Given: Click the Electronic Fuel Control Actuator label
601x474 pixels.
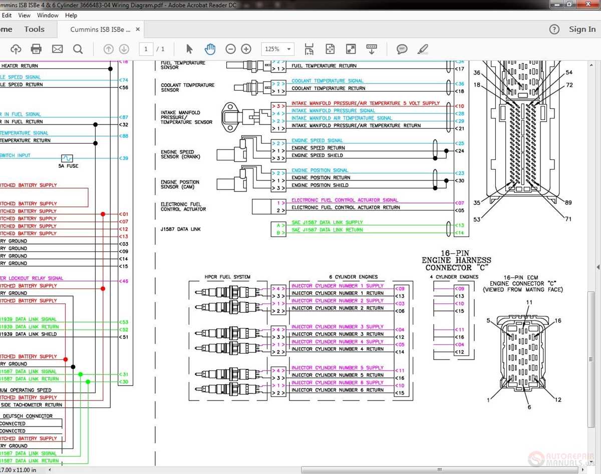Looking at the screenshot, I should coord(183,206).
